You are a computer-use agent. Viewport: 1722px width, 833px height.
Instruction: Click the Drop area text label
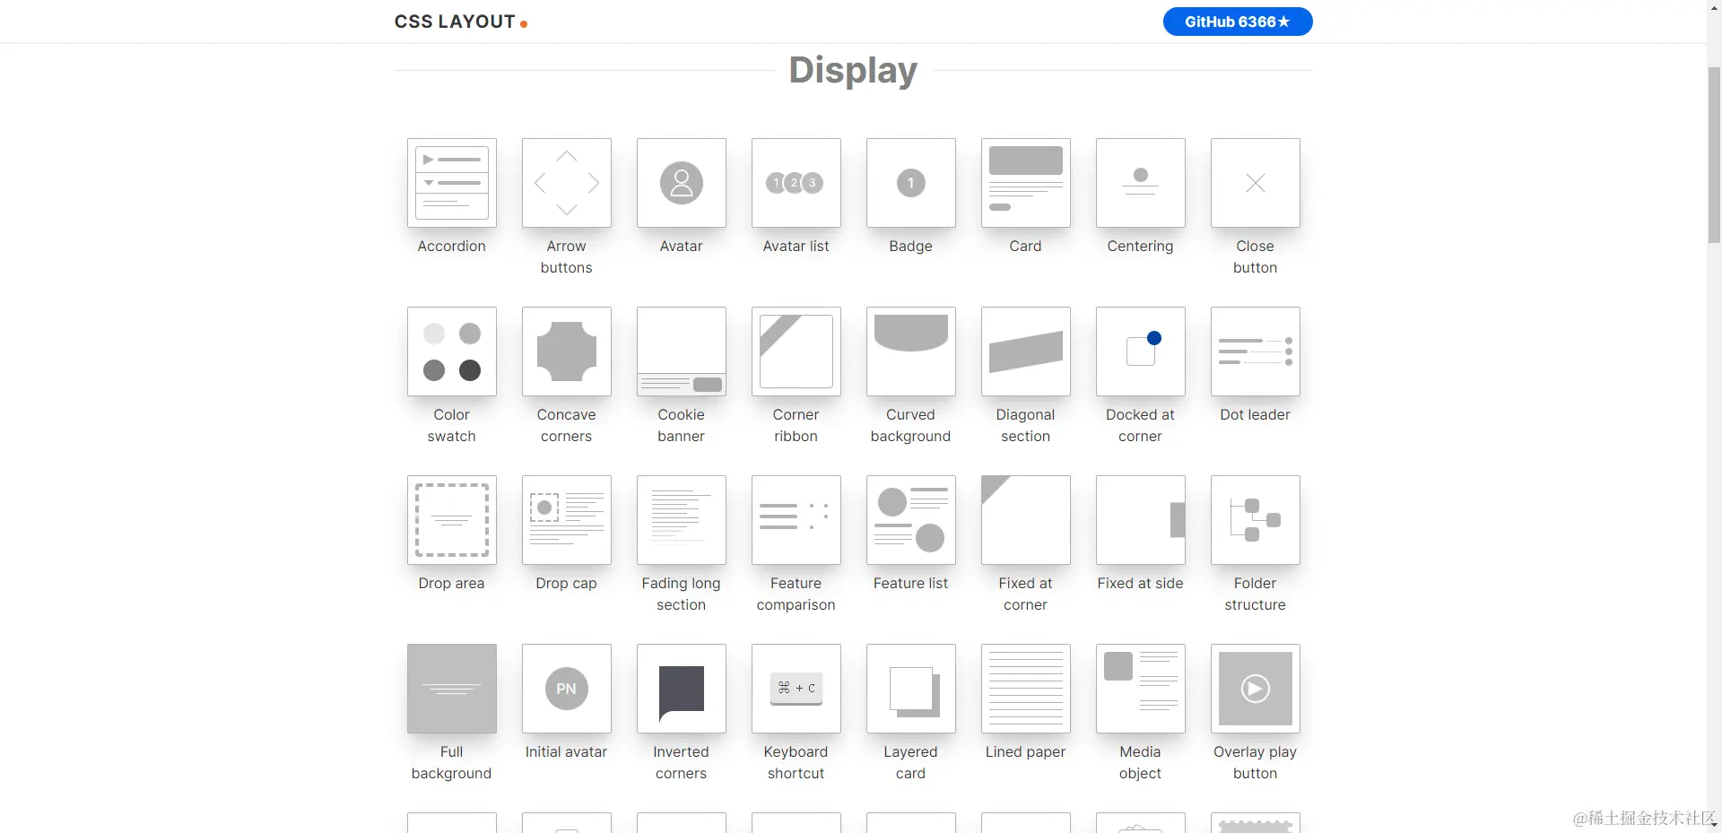[452, 583]
